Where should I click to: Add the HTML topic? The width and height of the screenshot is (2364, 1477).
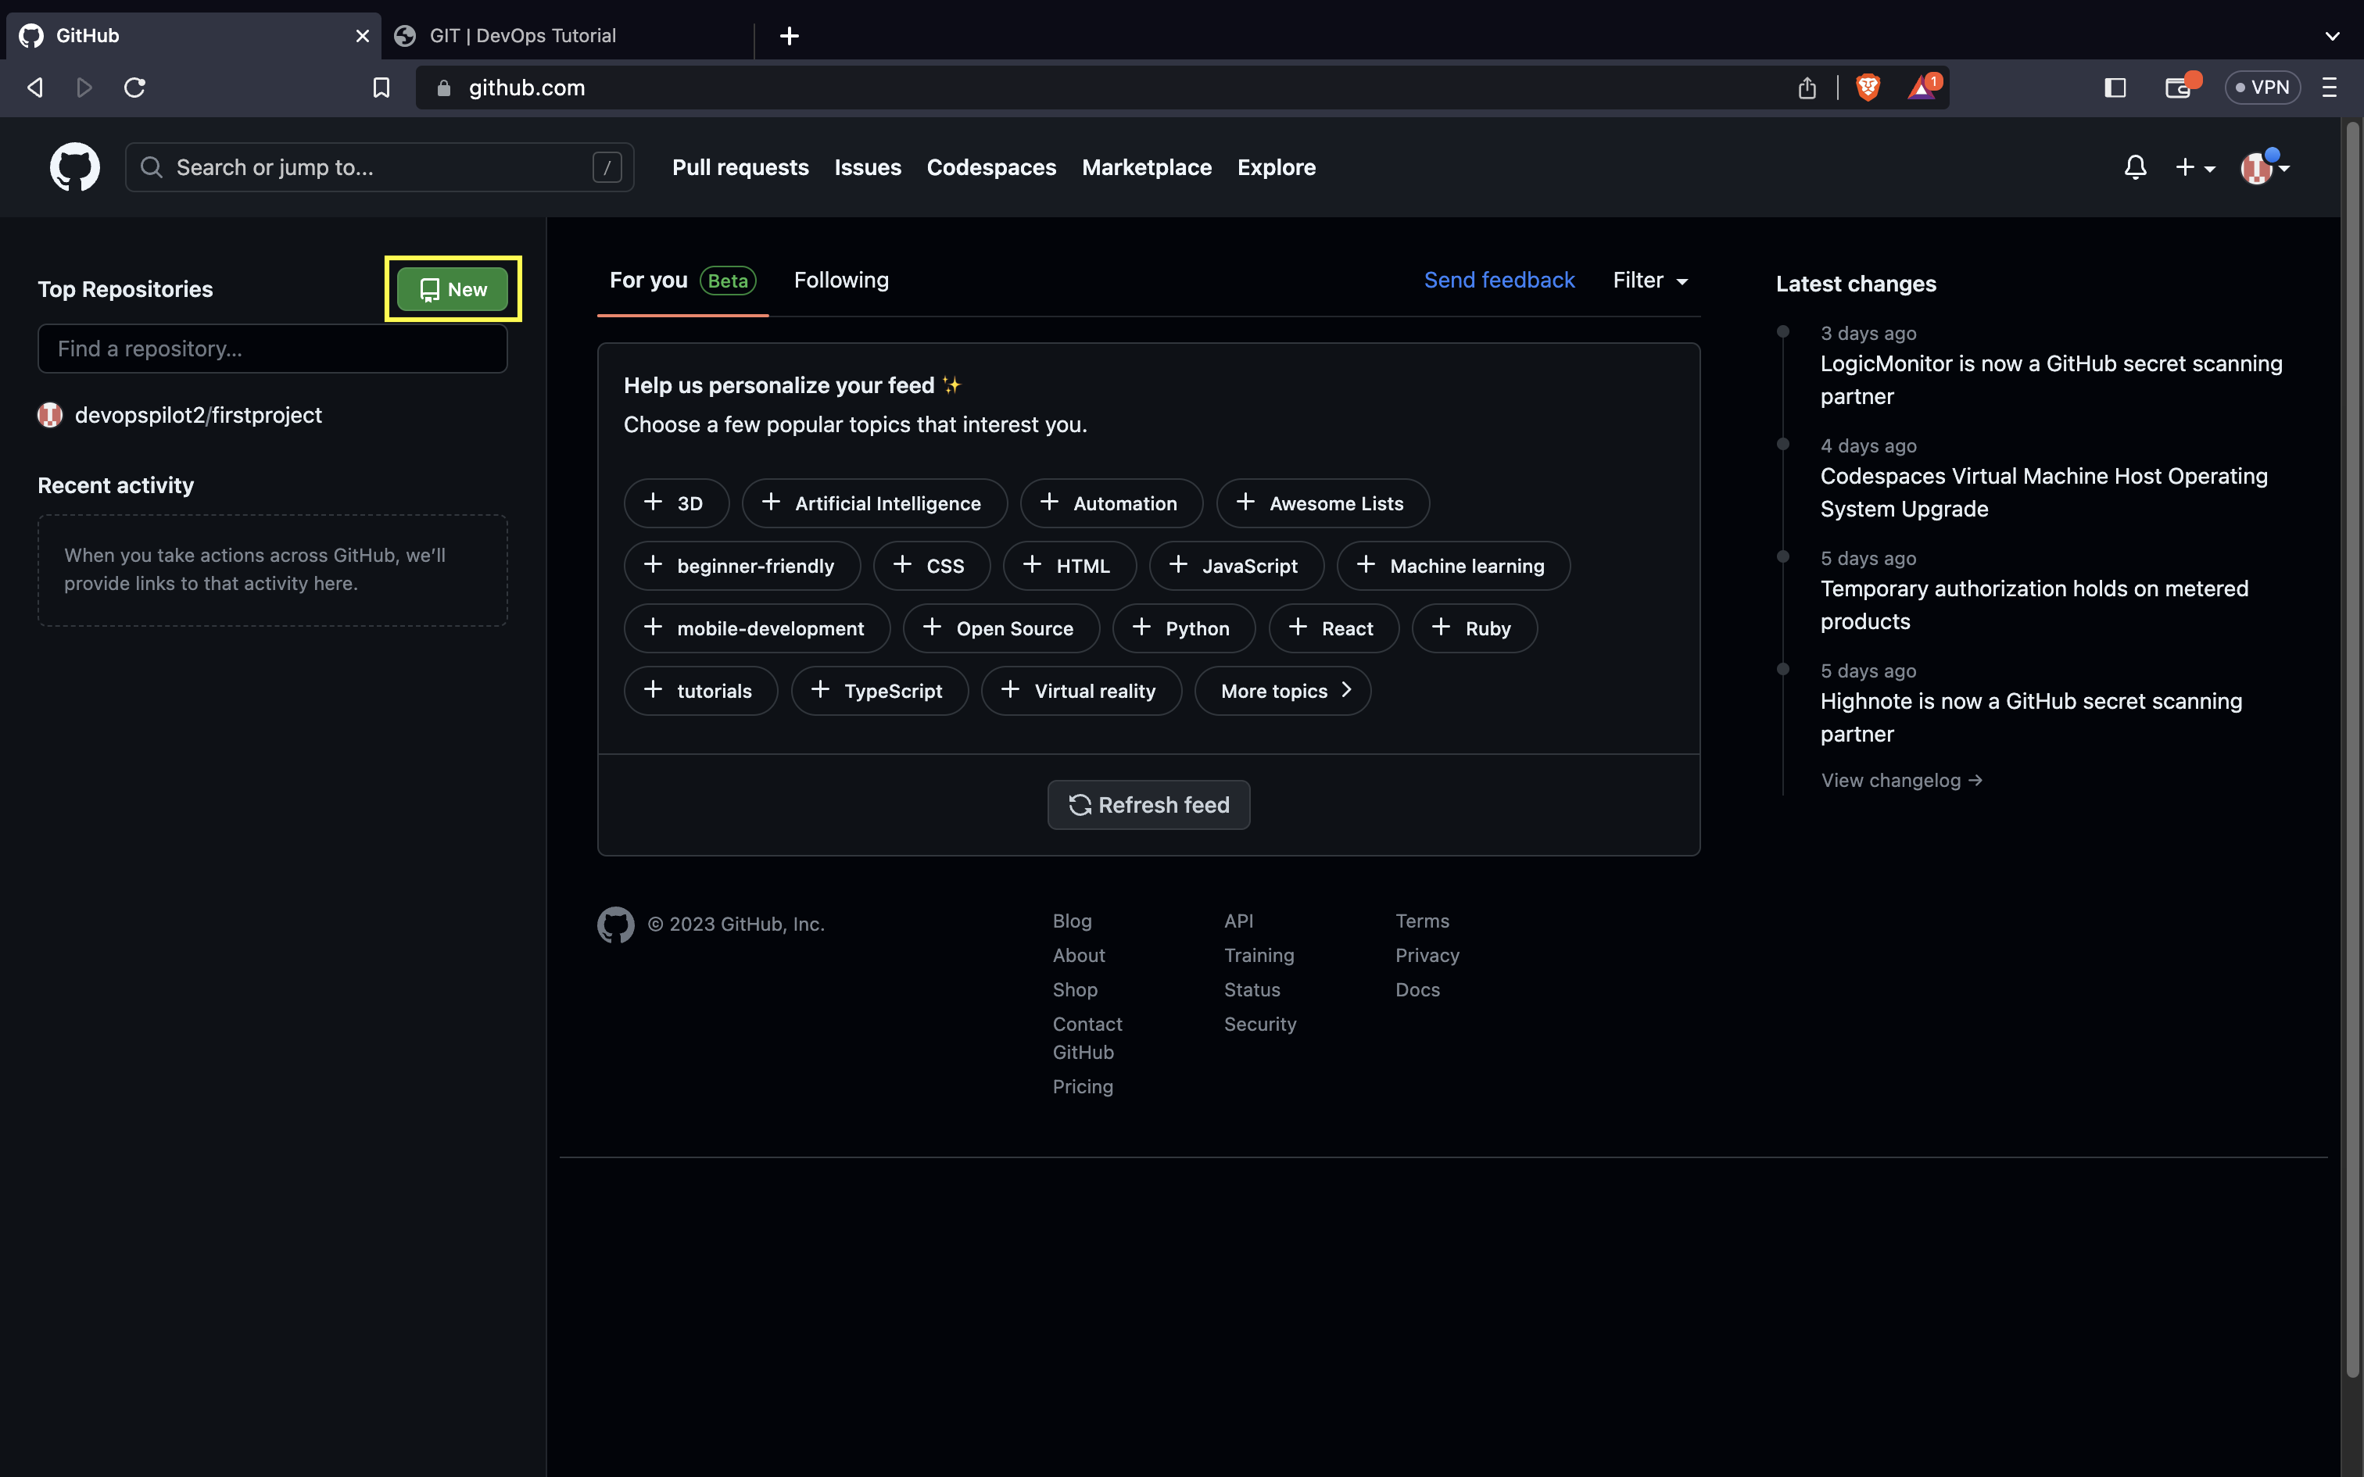(x=1069, y=566)
